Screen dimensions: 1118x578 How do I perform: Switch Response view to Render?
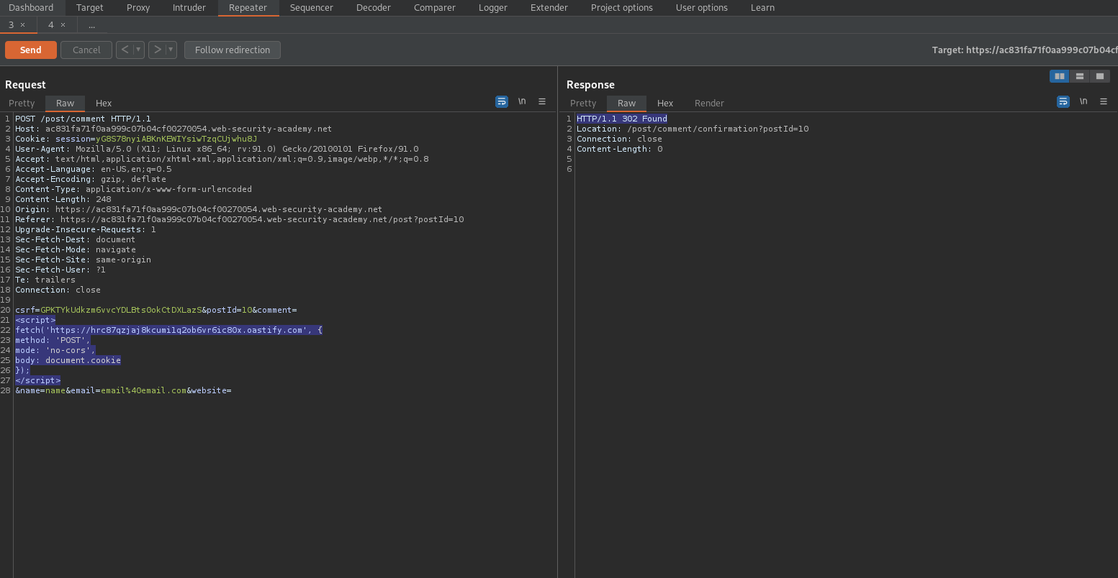709,103
